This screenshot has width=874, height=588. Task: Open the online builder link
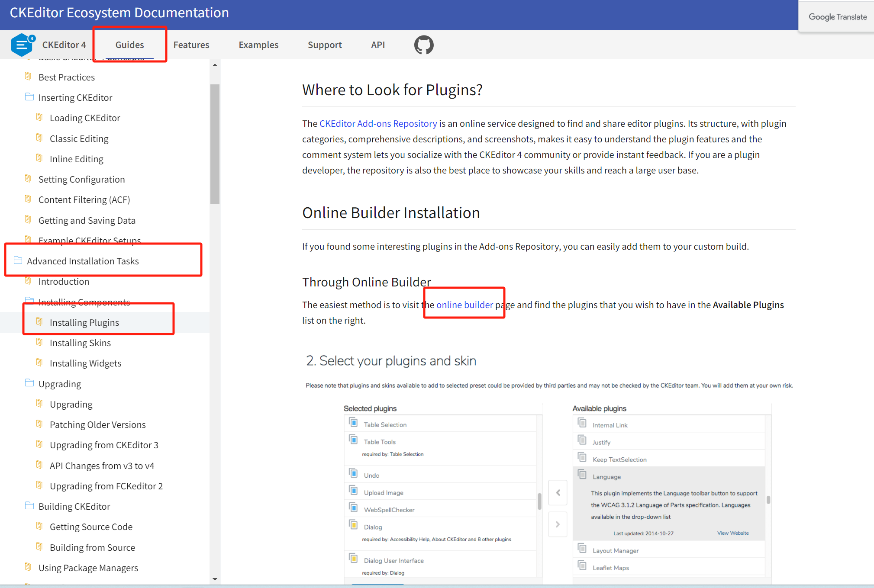pos(464,305)
